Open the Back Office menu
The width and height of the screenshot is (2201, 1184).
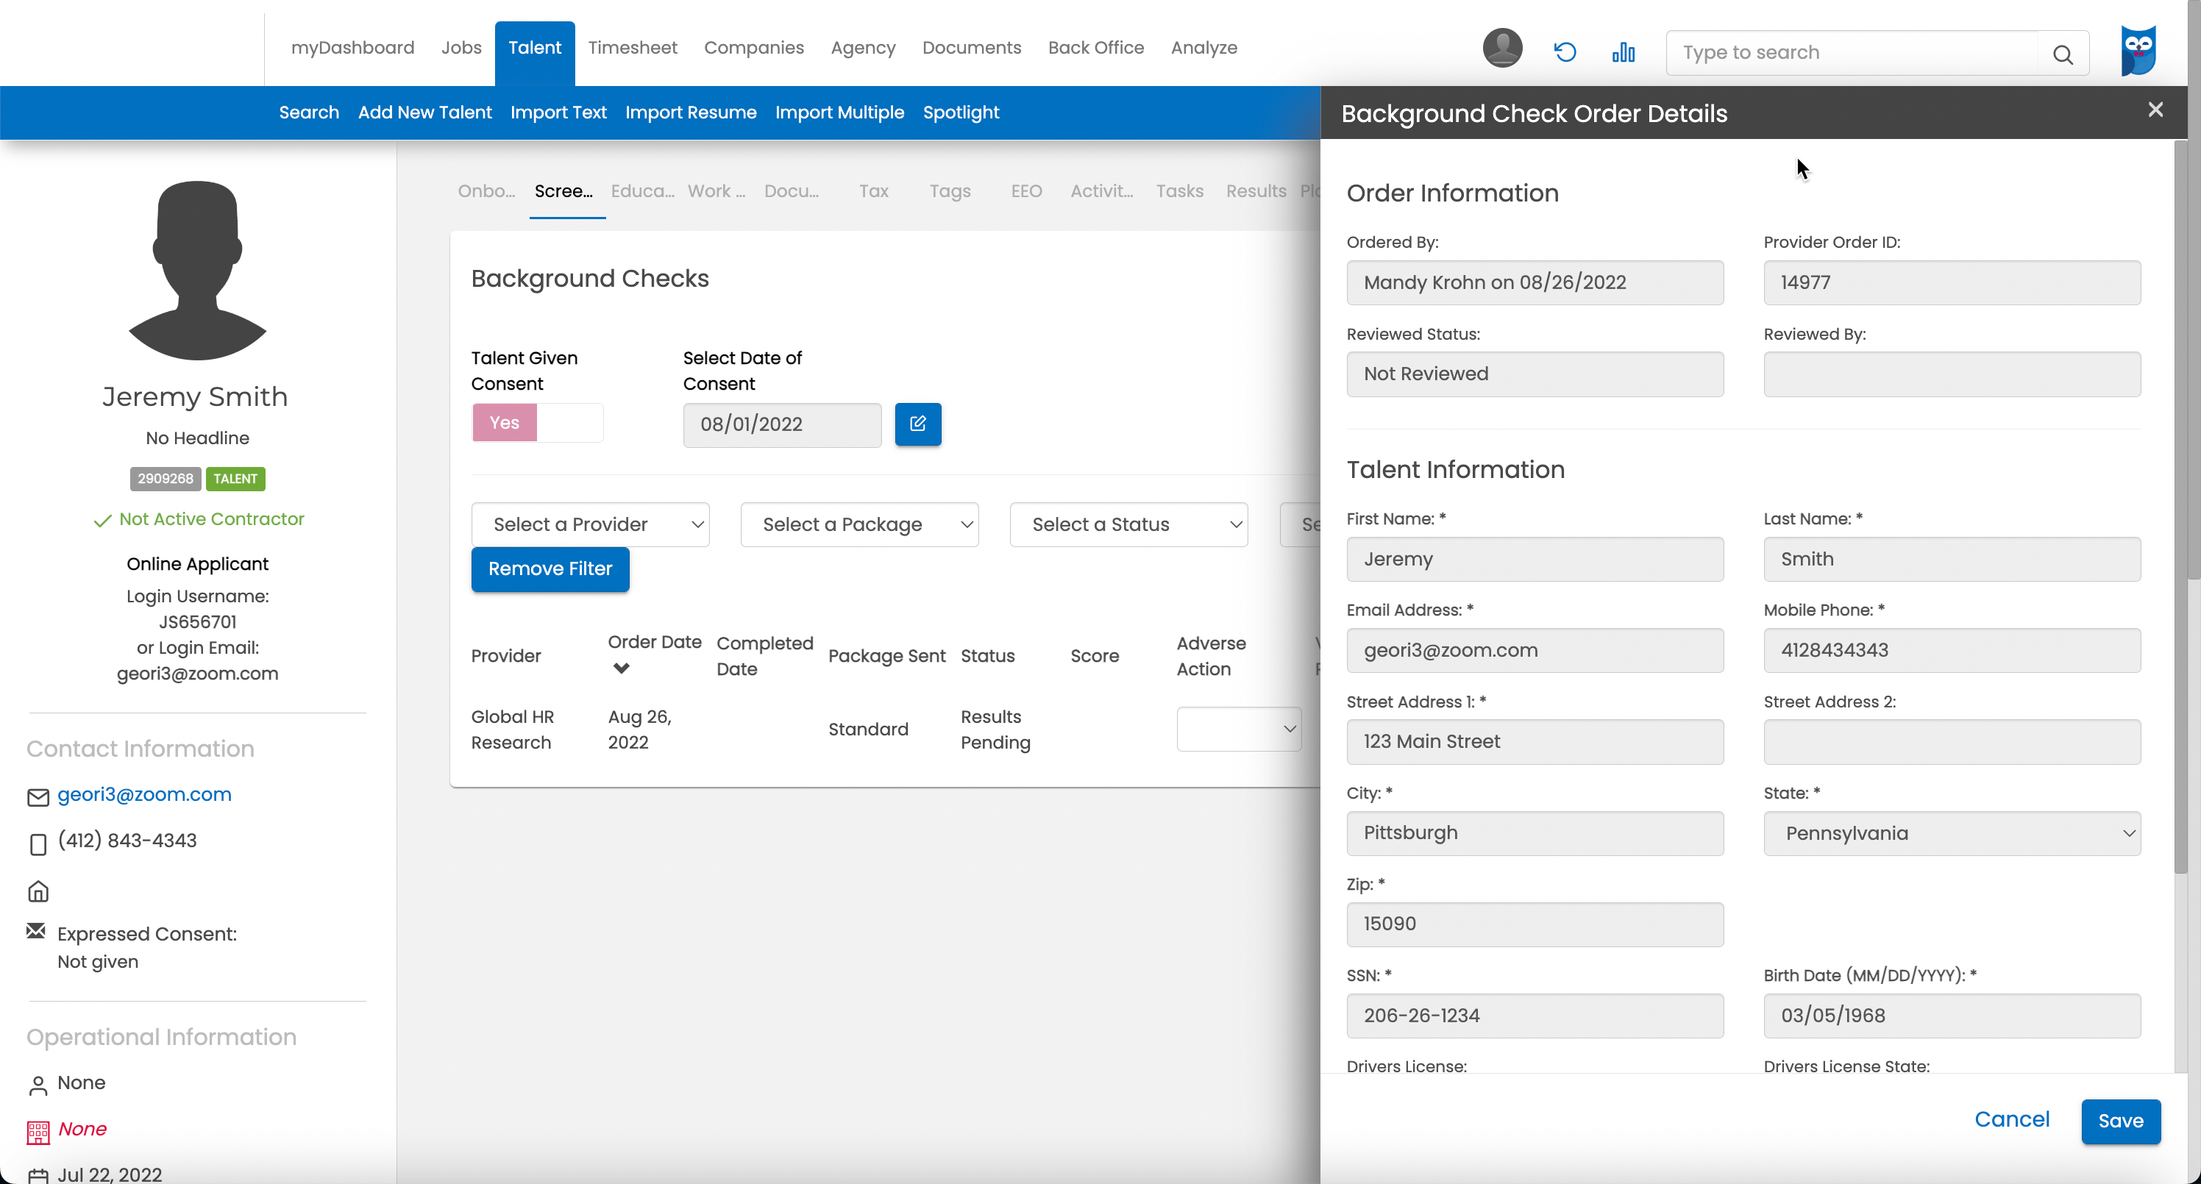click(1095, 48)
